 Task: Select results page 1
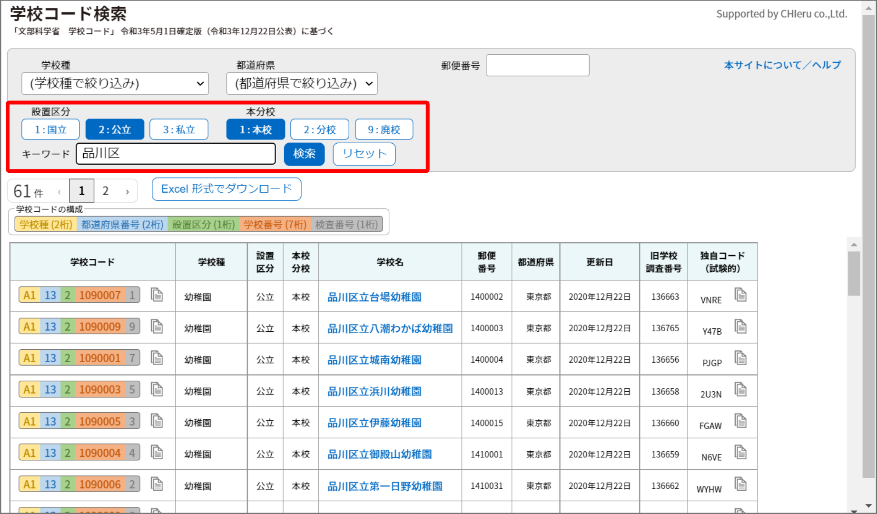pyautogui.click(x=82, y=191)
